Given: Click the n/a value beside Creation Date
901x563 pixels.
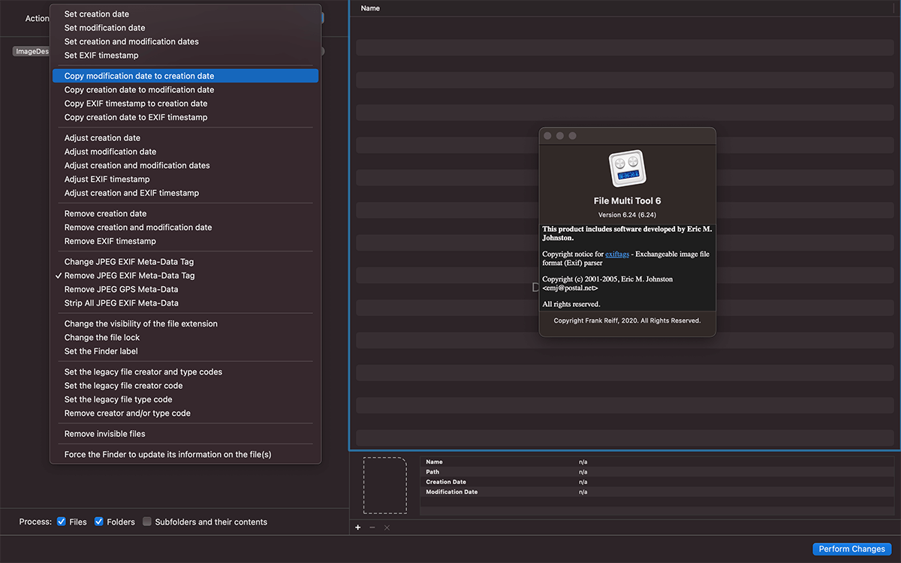Looking at the screenshot, I should pos(583,482).
